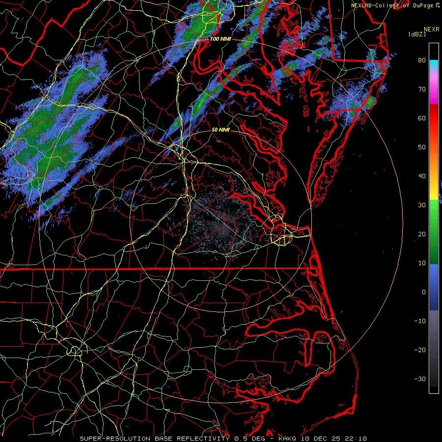The height and width of the screenshot is (442, 442).
Task: Click the 100 NMI range ring label
Action: tap(221, 39)
